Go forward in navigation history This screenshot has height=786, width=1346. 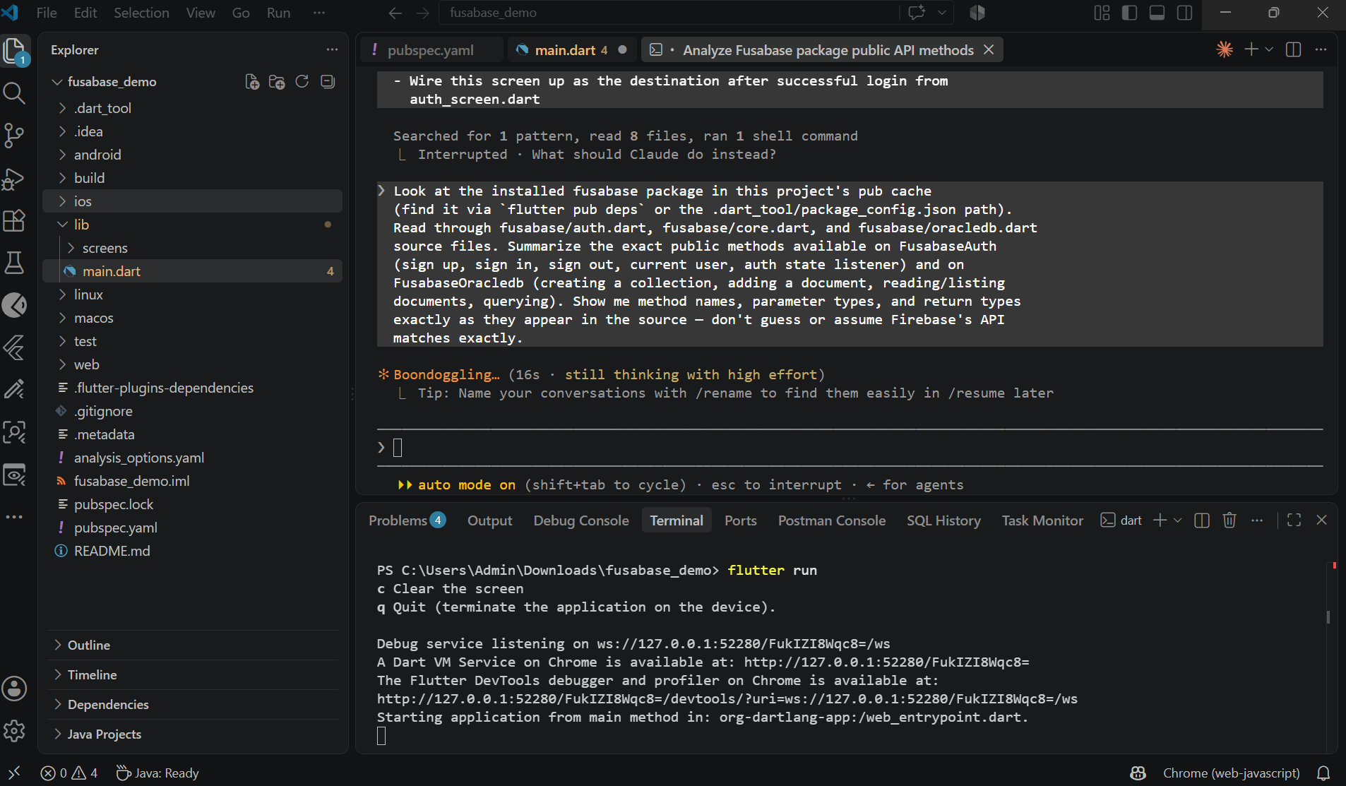click(422, 13)
